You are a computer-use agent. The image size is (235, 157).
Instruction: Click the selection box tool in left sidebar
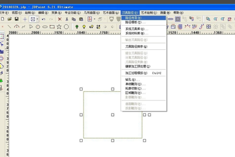coord(2,36)
